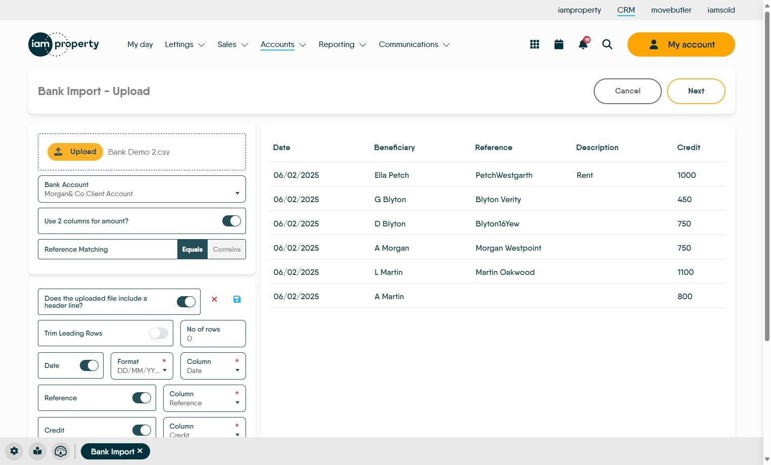
Task: Click the blue save template icon
Action: tap(237, 299)
